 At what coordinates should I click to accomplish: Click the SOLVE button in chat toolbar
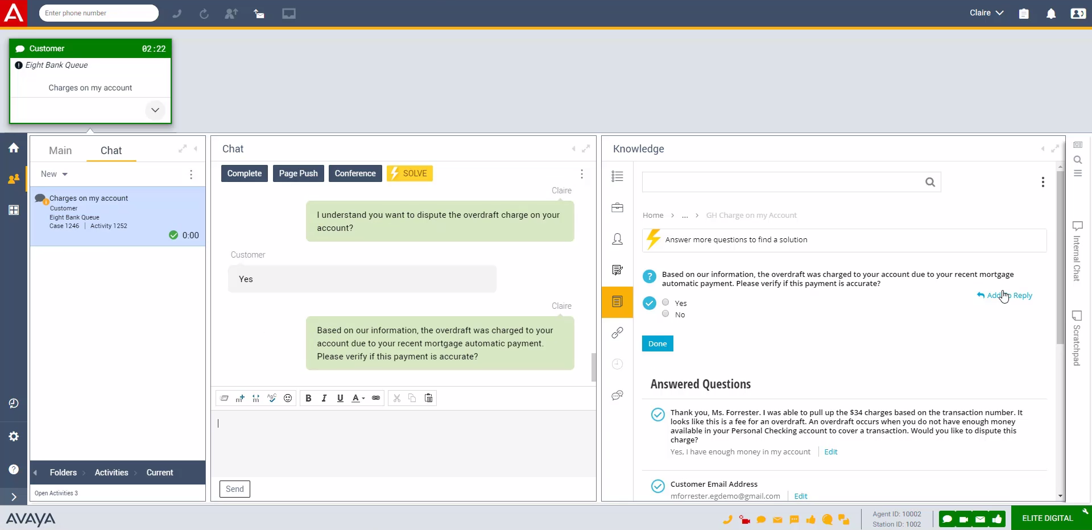click(x=409, y=173)
